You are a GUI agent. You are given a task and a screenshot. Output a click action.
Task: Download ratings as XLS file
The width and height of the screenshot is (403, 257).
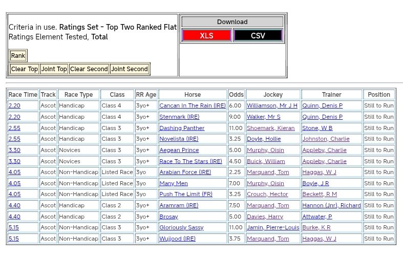[x=206, y=35]
